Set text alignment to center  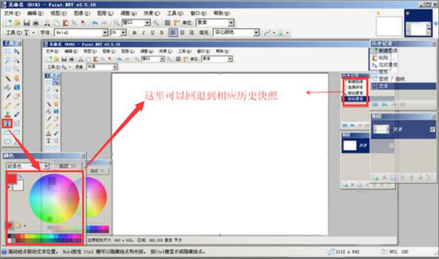click(182, 32)
